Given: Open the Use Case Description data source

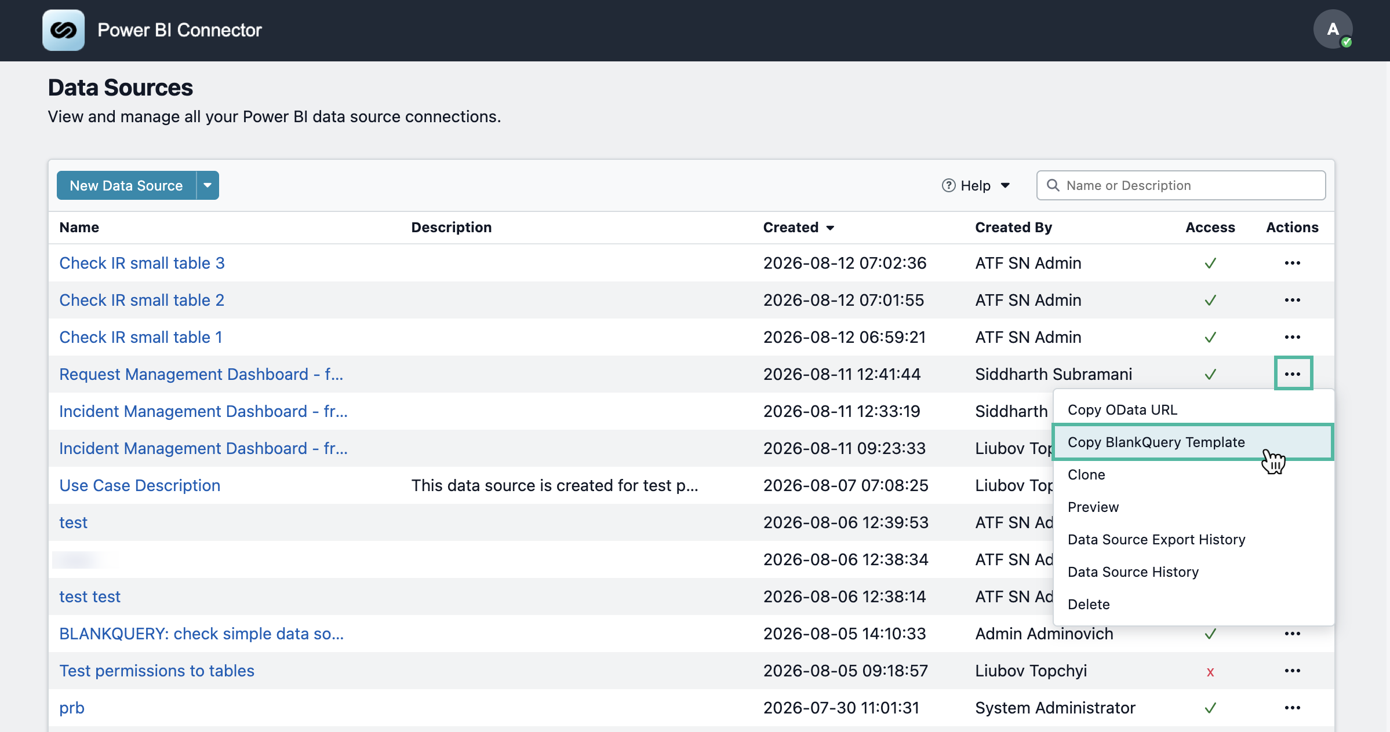Looking at the screenshot, I should (140, 485).
